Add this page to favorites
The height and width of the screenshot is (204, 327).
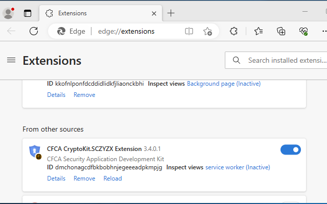[x=207, y=31]
